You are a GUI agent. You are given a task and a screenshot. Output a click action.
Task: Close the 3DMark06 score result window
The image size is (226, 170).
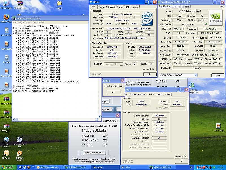(118, 115)
